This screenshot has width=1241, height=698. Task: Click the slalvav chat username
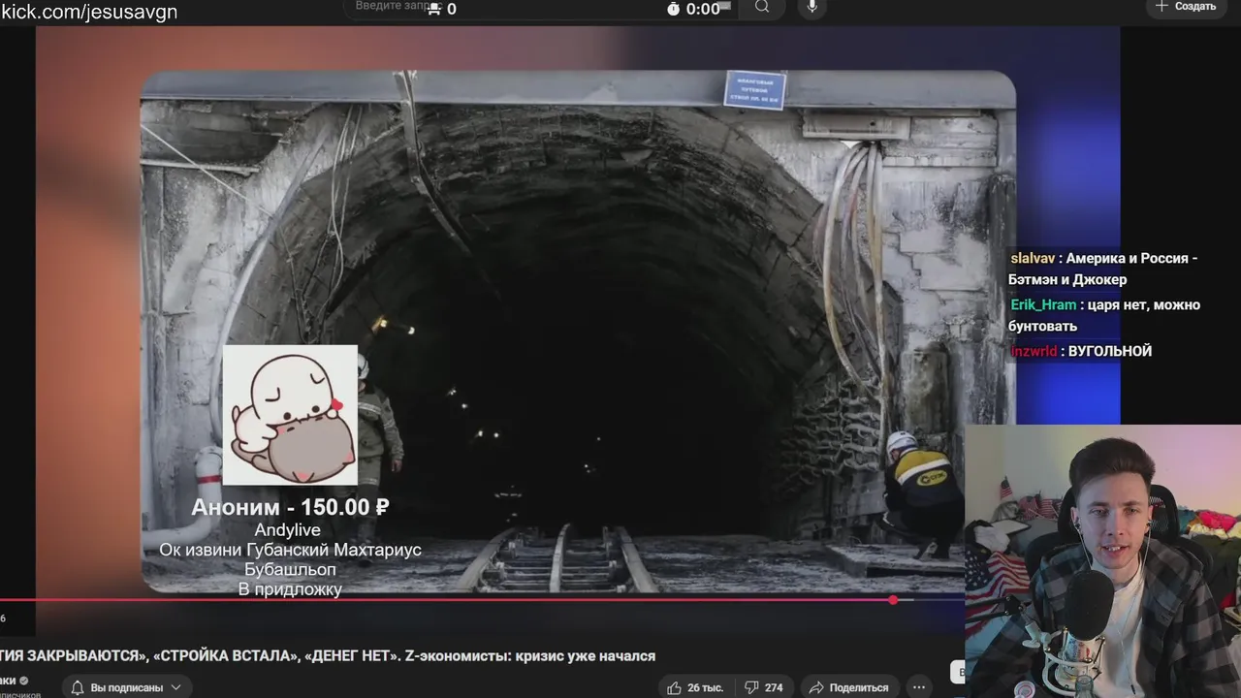tap(1033, 258)
